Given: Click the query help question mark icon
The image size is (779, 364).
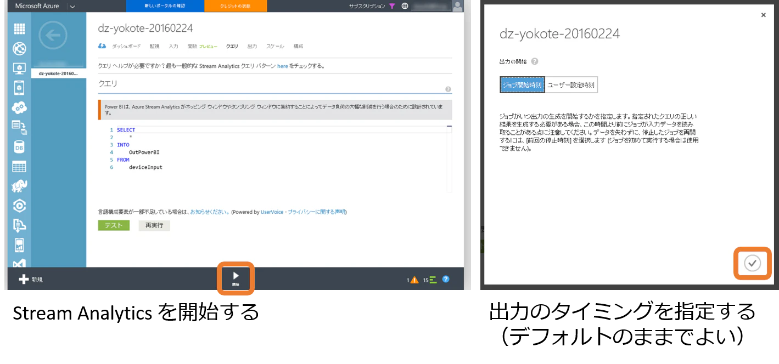Looking at the screenshot, I should coord(448,89).
